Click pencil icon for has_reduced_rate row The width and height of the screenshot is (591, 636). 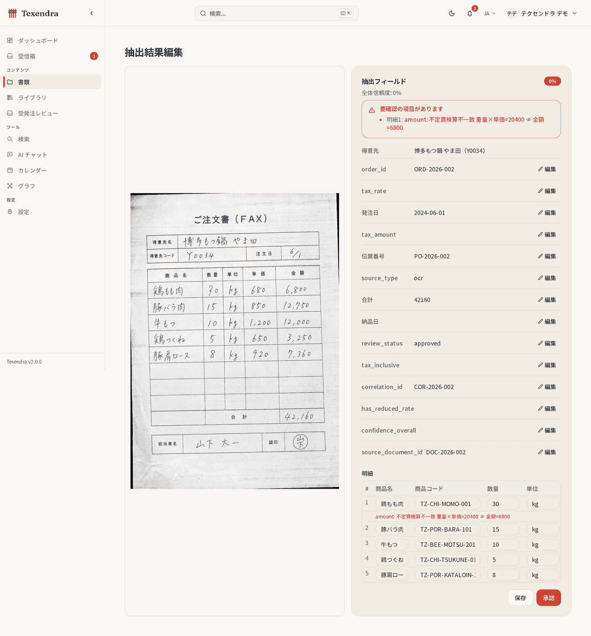pos(540,409)
